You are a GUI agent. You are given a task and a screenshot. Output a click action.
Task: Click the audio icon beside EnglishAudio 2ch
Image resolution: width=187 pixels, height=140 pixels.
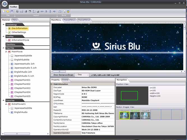(x=12, y=72)
